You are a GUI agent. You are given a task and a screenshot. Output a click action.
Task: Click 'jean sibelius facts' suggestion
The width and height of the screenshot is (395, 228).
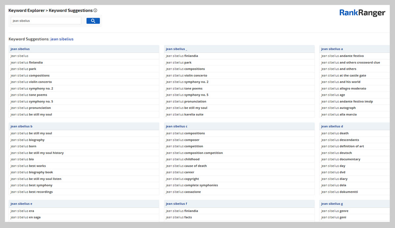click(x=179, y=217)
